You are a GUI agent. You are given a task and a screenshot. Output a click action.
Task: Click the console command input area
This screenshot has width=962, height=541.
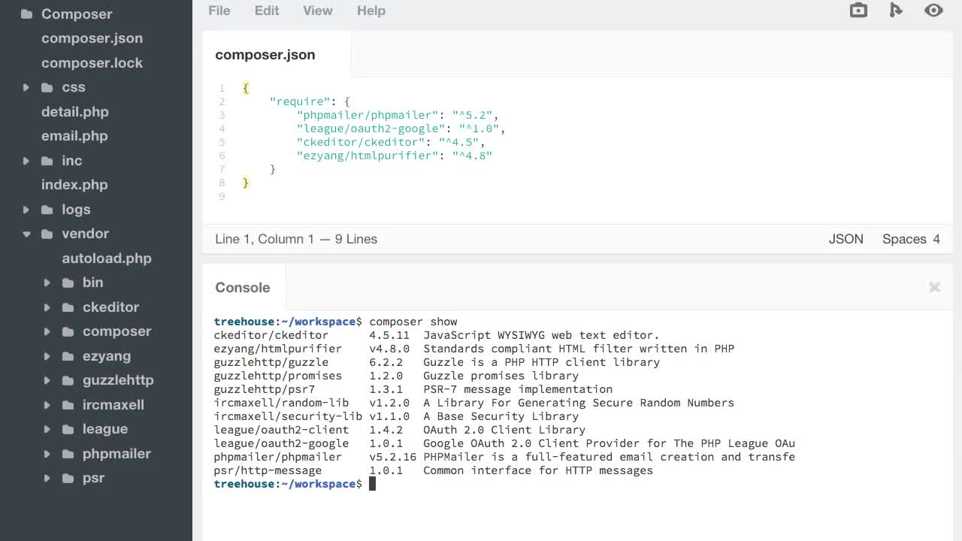pyautogui.click(x=451, y=483)
